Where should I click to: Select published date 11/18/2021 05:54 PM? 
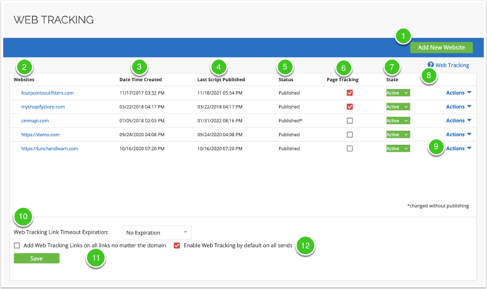point(220,92)
